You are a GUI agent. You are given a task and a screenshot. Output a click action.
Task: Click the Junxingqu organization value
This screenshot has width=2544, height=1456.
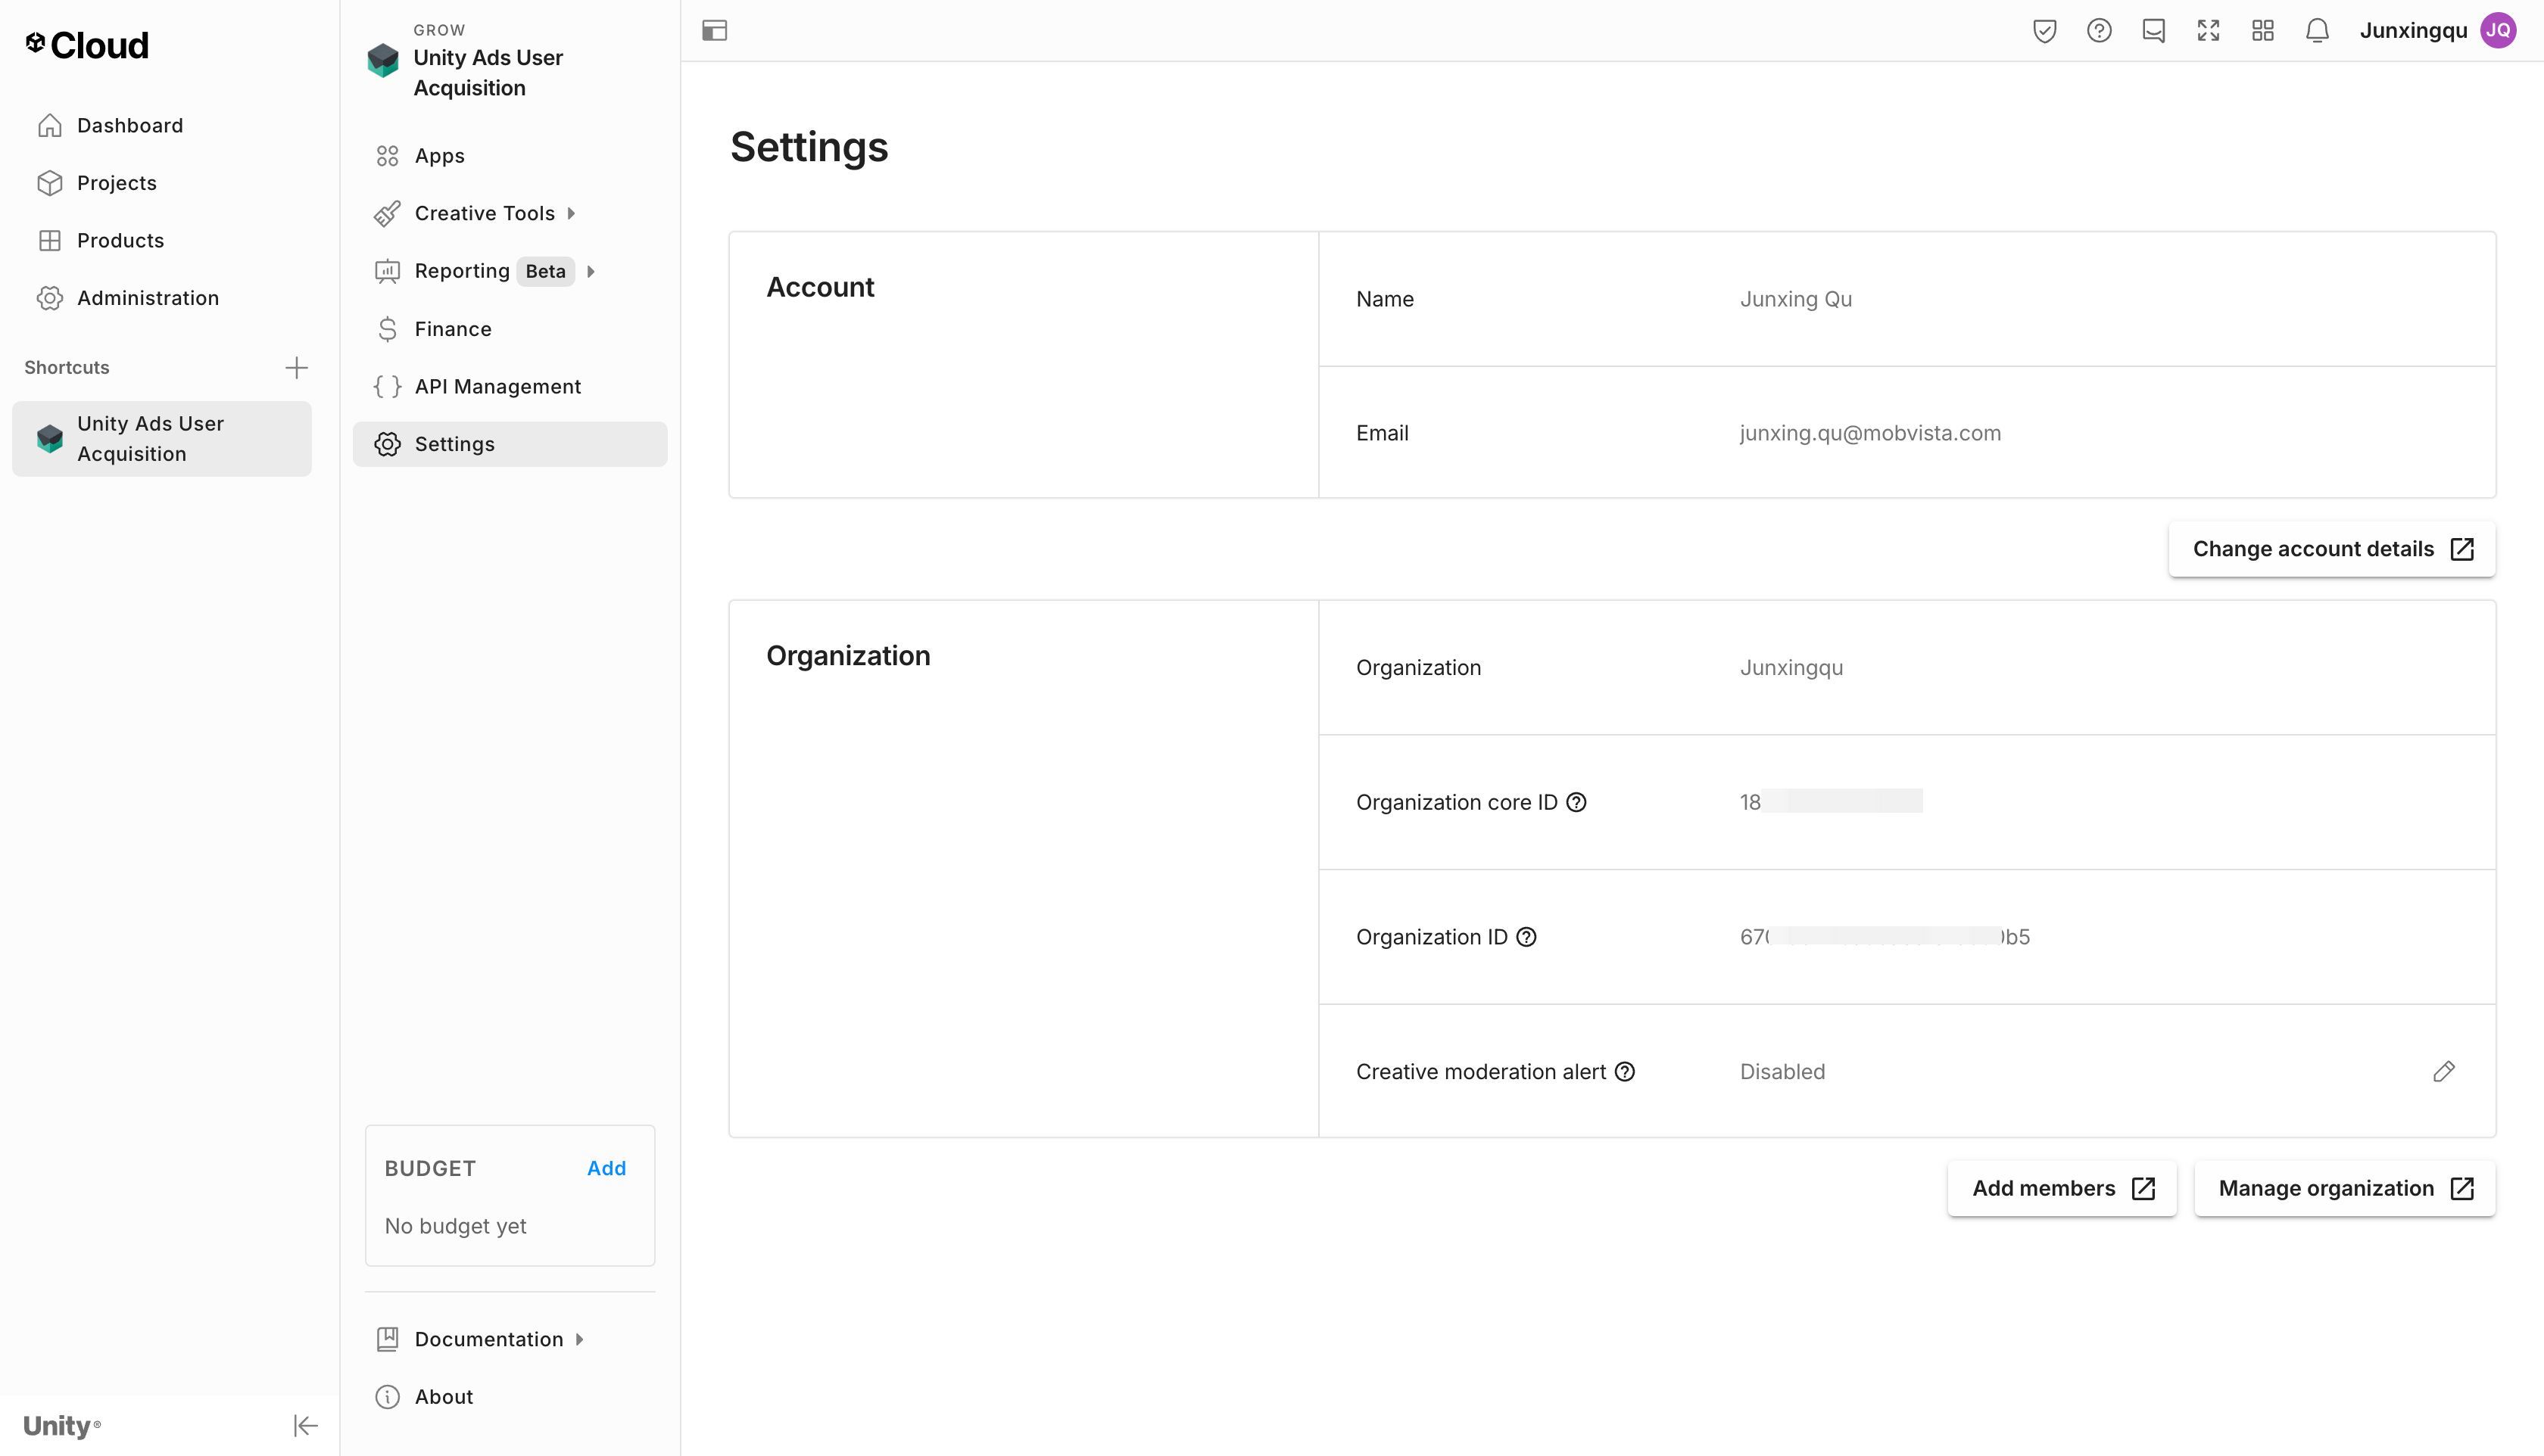[1791, 668]
